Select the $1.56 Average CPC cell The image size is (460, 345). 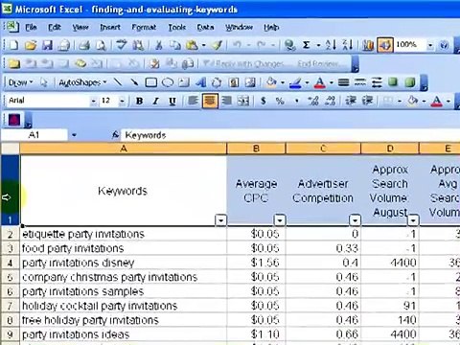coord(256,263)
